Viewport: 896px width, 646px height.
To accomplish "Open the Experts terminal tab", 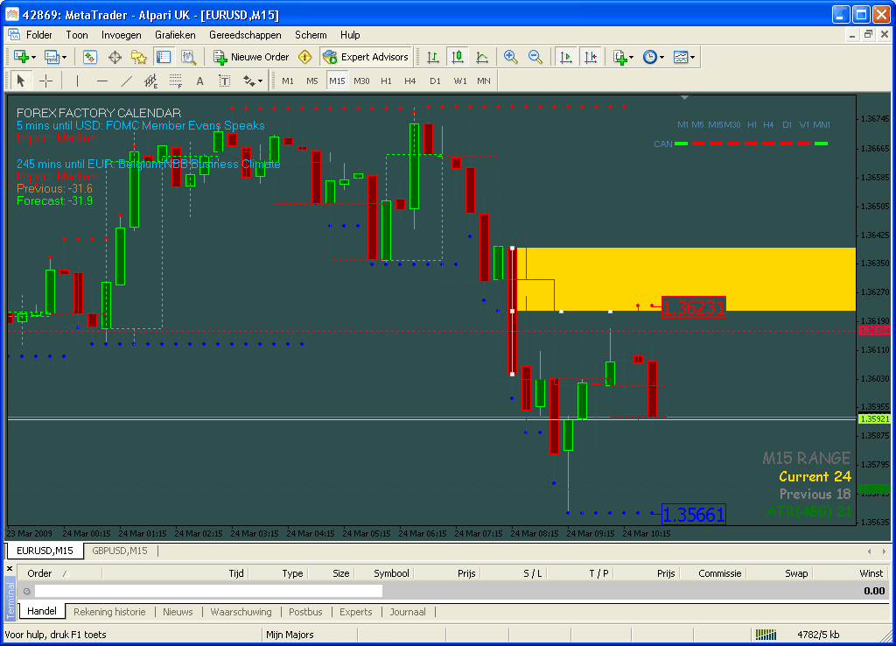I will [356, 612].
